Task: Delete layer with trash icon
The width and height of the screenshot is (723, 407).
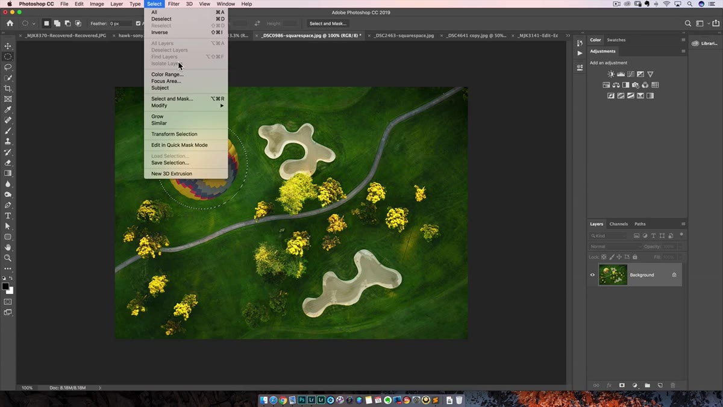Action: 673,385
